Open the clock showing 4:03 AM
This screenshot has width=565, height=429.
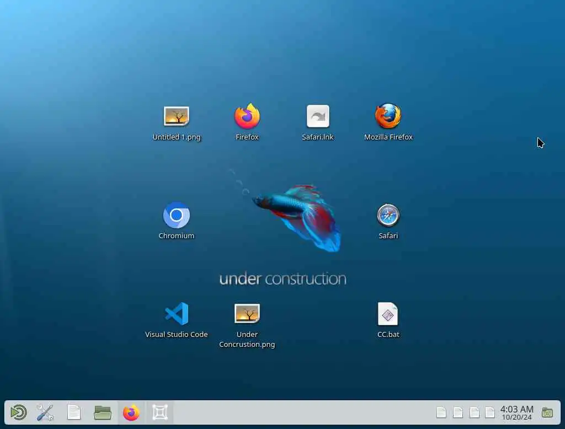(x=516, y=413)
